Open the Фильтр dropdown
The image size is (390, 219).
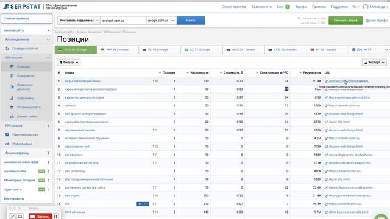point(69,62)
